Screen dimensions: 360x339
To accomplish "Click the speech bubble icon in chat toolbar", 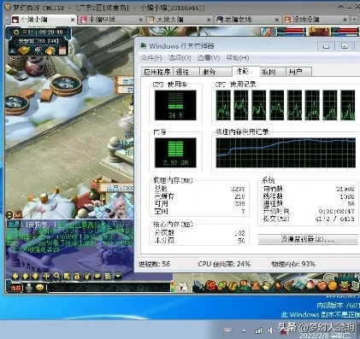I will (97, 276).
